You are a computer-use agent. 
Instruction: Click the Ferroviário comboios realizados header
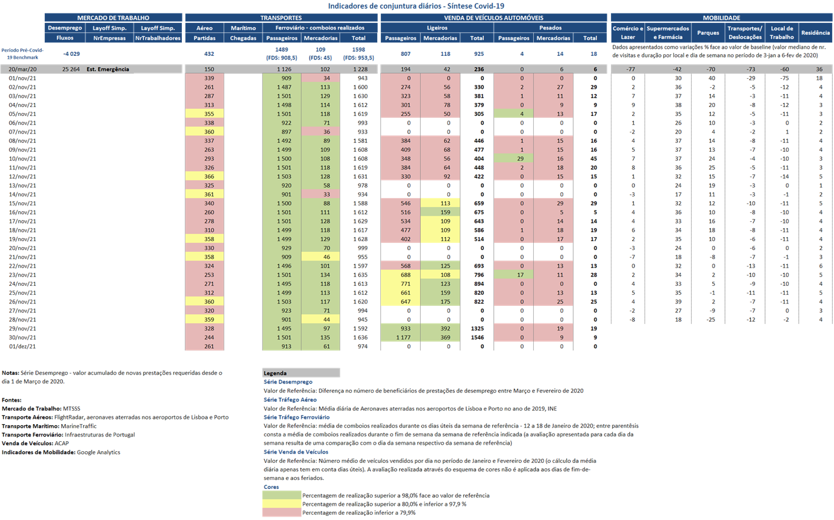click(x=320, y=28)
